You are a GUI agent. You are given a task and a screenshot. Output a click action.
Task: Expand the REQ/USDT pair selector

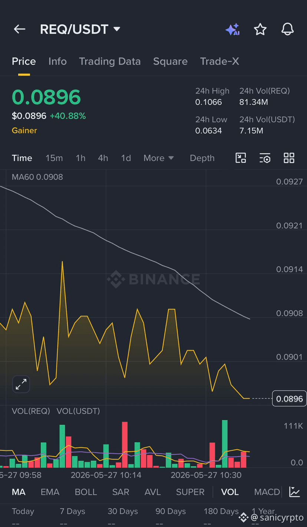click(80, 29)
